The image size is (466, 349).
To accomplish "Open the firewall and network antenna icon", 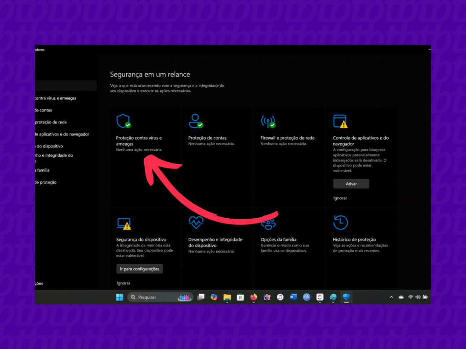I will pyautogui.click(x=268, y=121).
